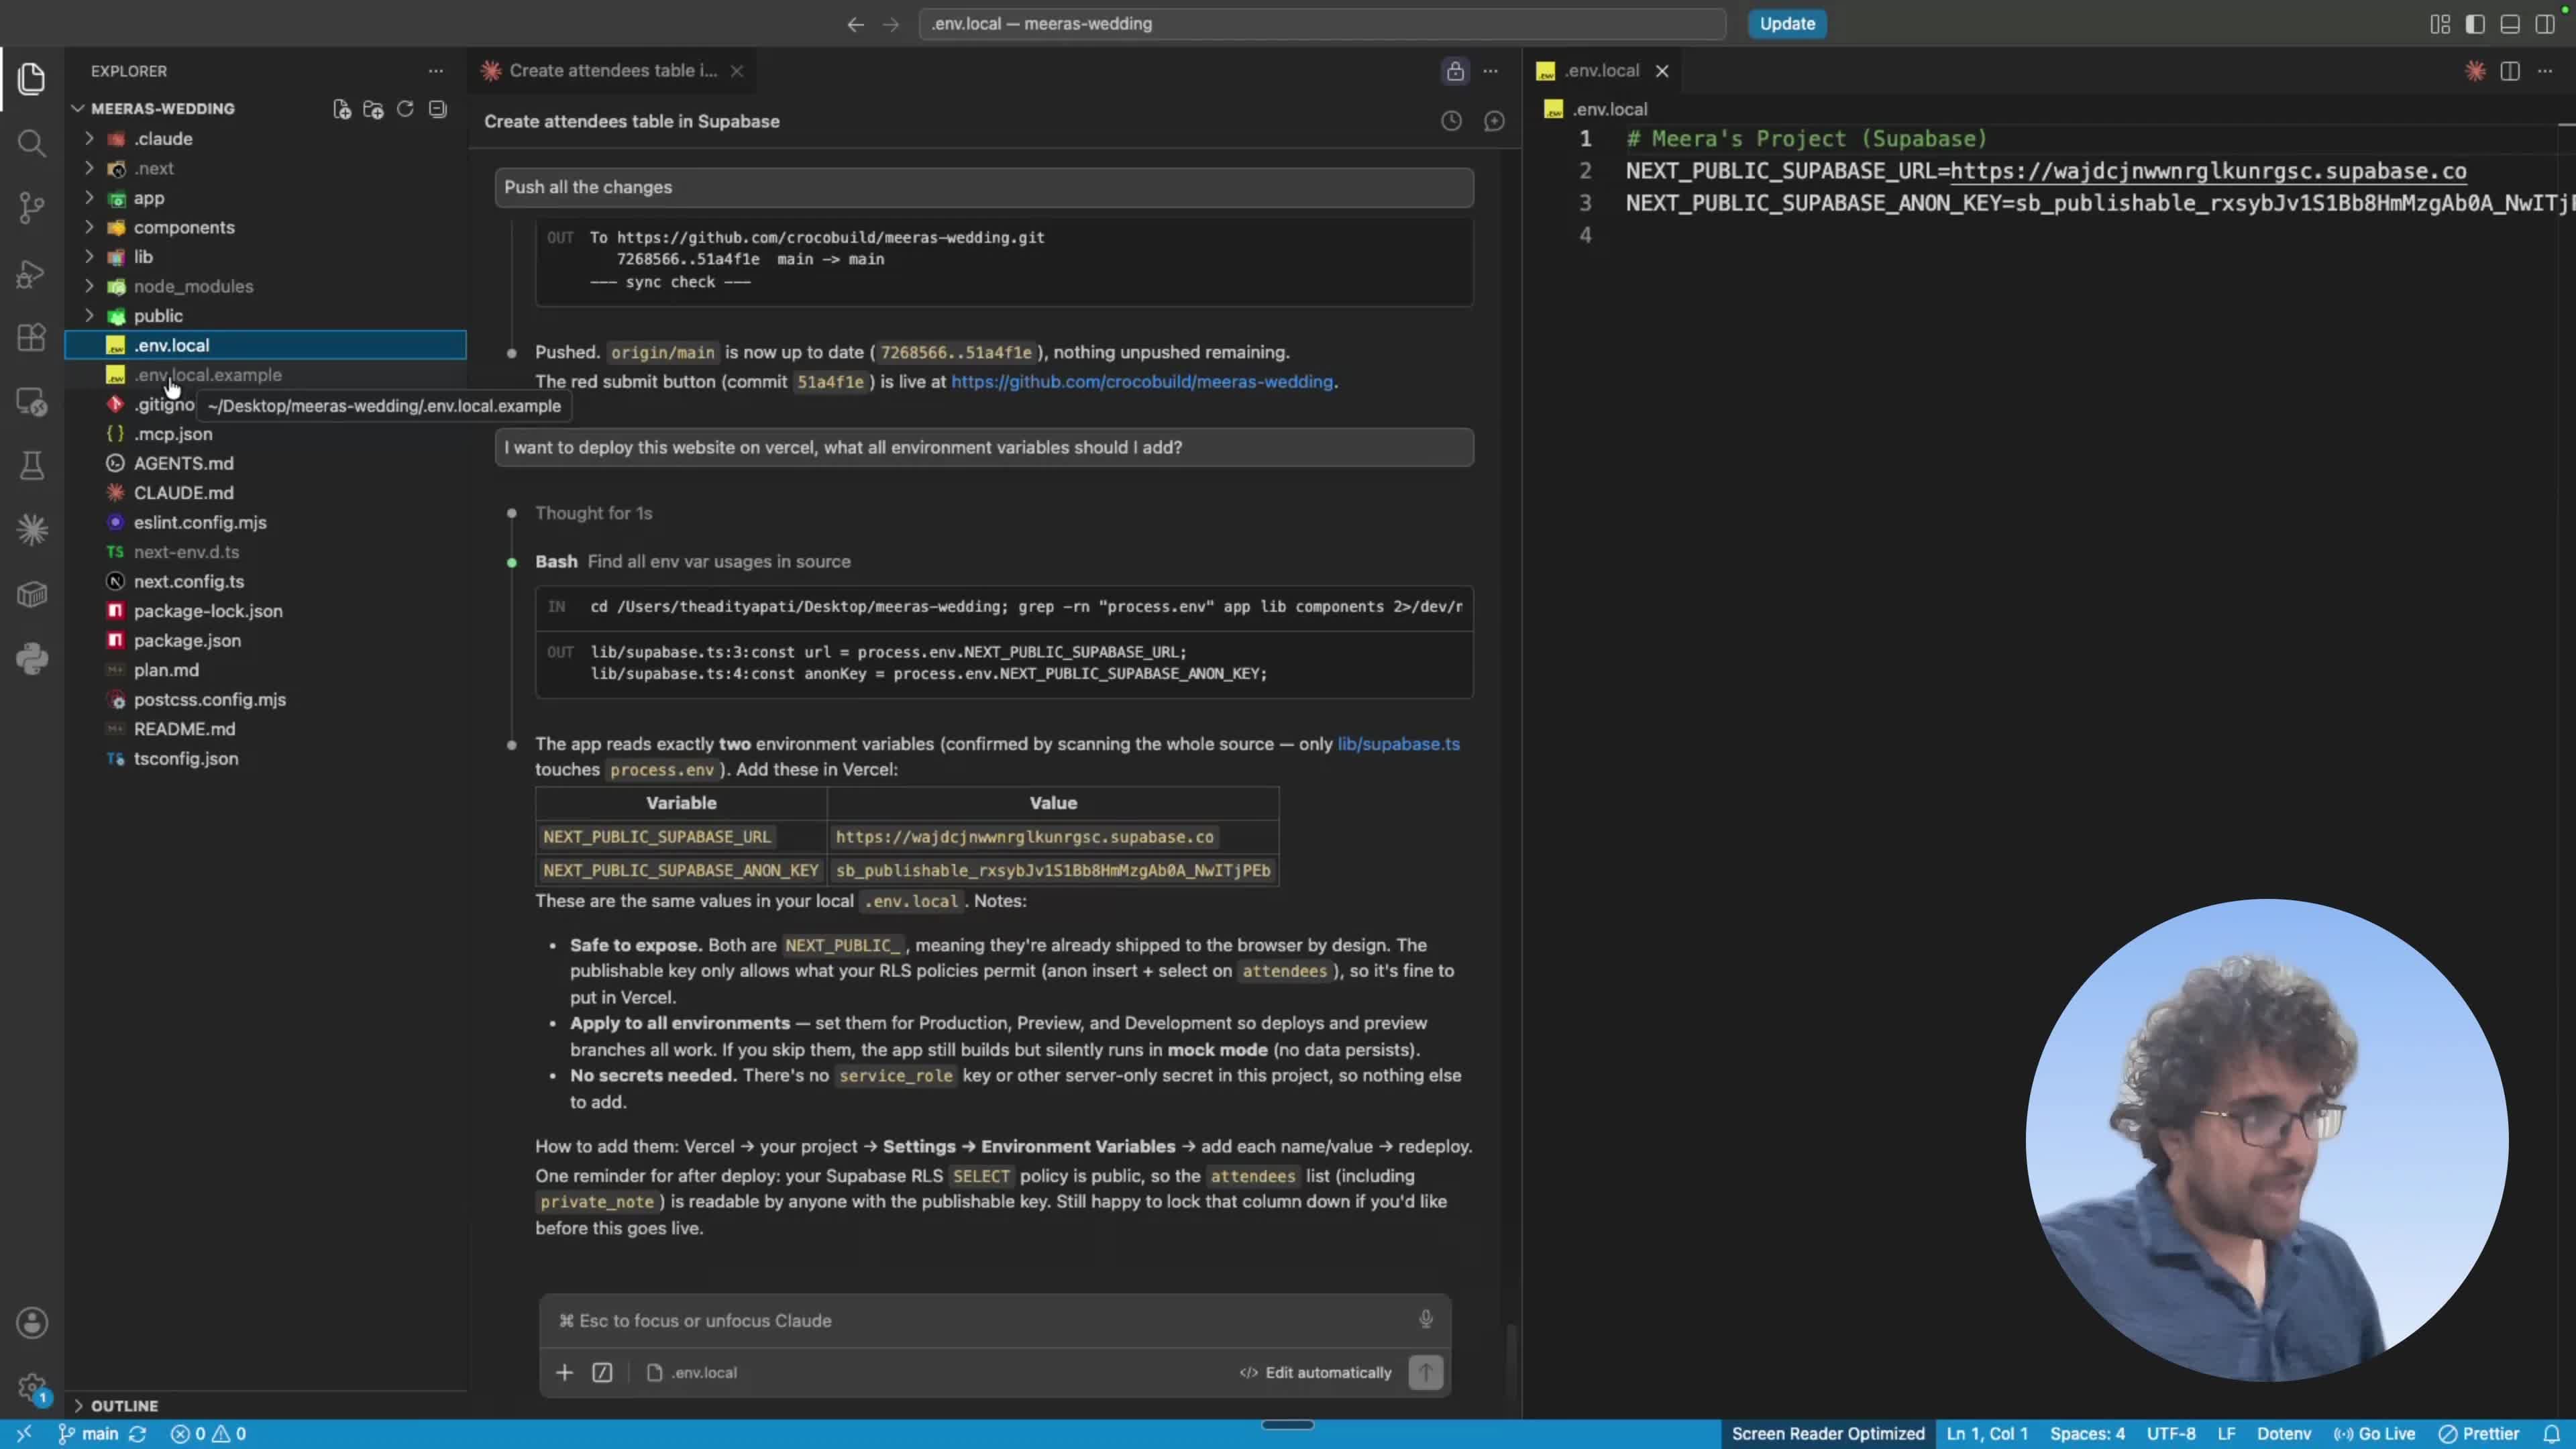The height and width of the screenshot is (1449, 2576).
Task: Create a new file in explorer
Action: tap(342, 109)
